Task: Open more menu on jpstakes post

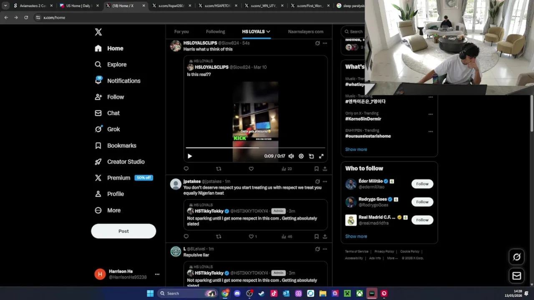Action: point(325,181)
